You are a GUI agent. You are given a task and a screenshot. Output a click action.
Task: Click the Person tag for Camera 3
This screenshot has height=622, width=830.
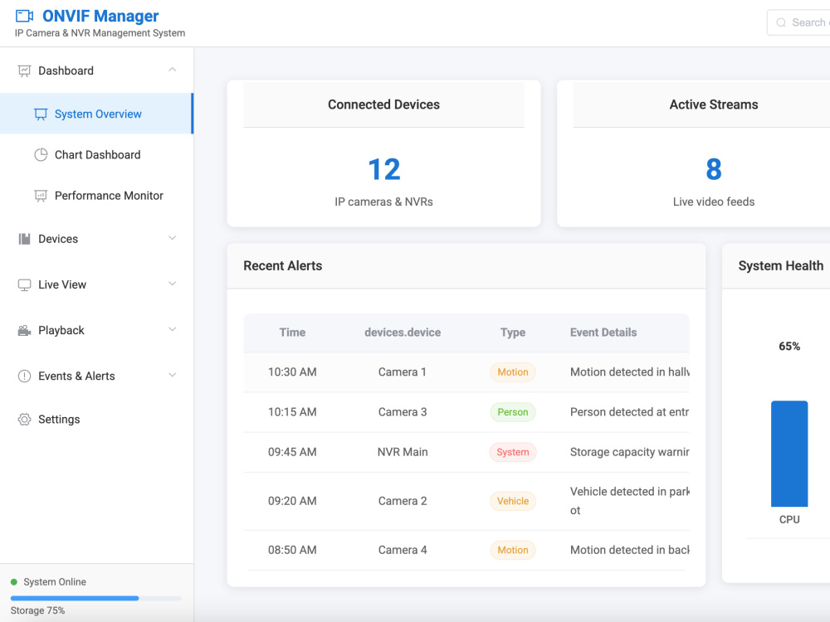513,412
